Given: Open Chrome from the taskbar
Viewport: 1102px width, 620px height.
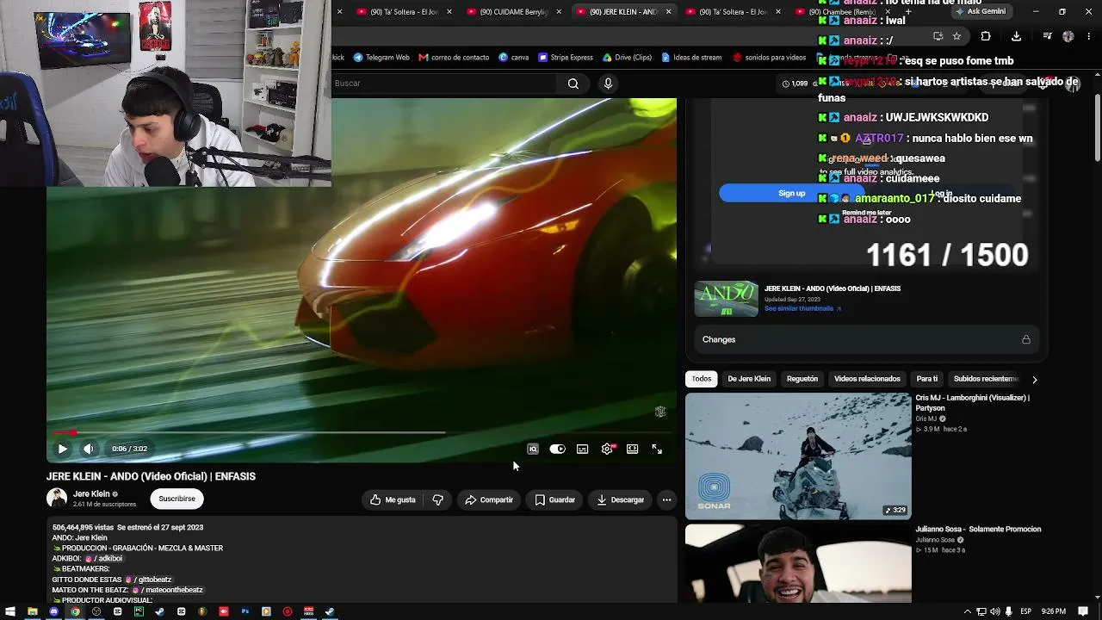Looking at the screenshot, I should click(75, 611).
